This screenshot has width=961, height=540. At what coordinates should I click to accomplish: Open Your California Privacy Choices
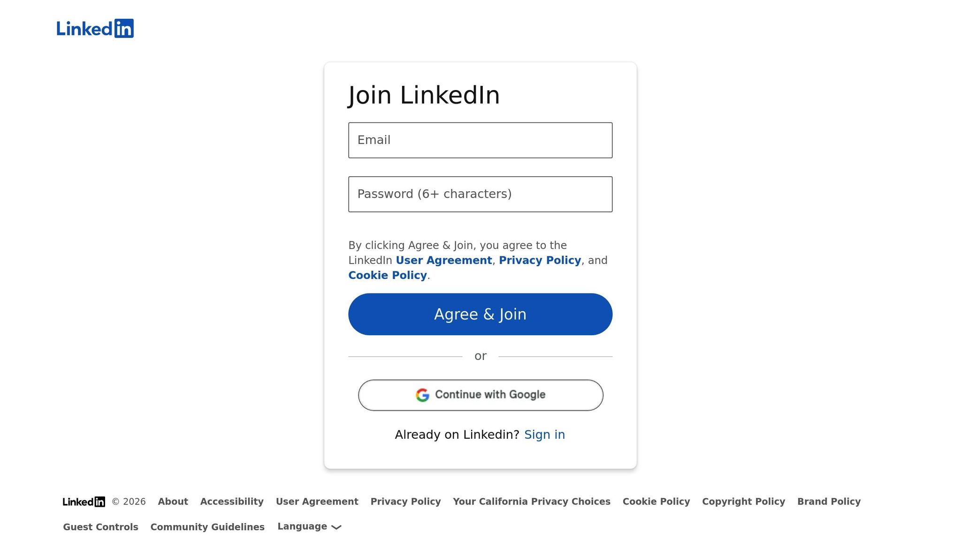[x=532, y=502]
